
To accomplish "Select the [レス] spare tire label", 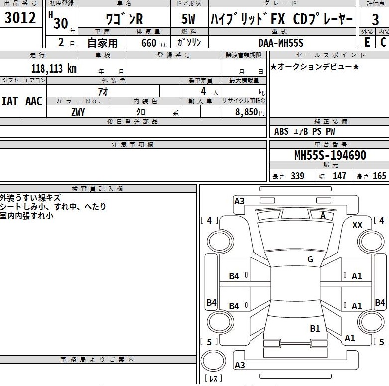I will (x=213, y=378).
